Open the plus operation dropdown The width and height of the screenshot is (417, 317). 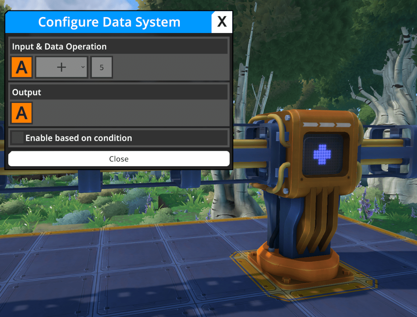pyautogui.click(x=62, y=67)
